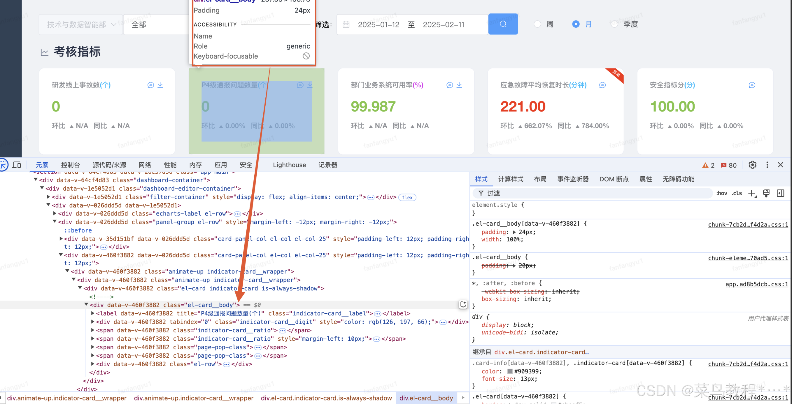This screenshot has width=792, height=404.
Task: Toggle the :hov element state button
Action: (721, 193)
